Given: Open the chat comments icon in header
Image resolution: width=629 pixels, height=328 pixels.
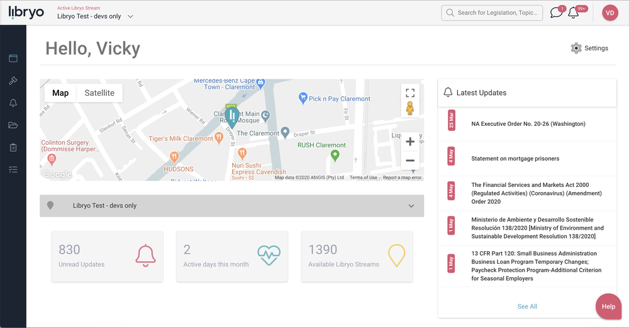Looking at the screenshot, I should [x=556, y=13].
